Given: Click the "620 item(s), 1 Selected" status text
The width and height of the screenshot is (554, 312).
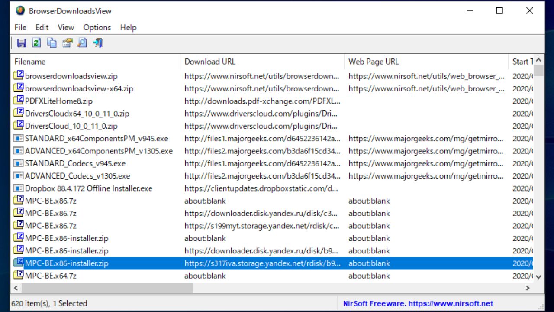Looking at the screenshot, I should pos(49,303).
